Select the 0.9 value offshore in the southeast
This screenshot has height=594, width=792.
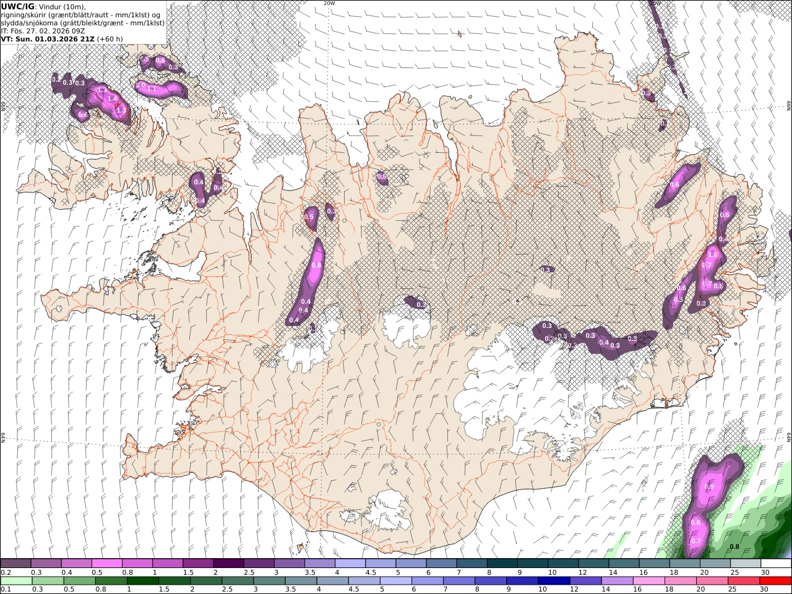pos(709,487)
